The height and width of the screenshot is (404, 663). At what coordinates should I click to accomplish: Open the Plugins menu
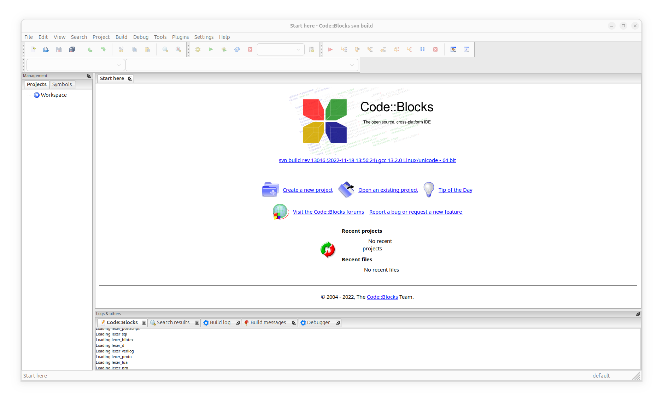[180, 37]
